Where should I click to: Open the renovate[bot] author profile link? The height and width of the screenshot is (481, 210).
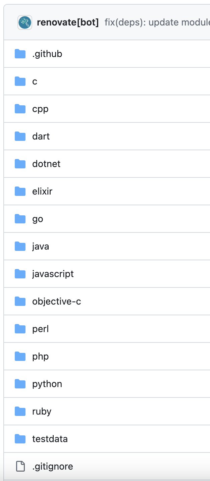(68, 22)
